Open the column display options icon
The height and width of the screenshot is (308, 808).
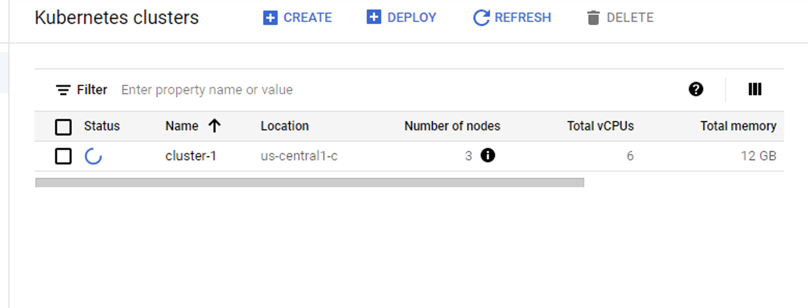click(x=755, y=89)
